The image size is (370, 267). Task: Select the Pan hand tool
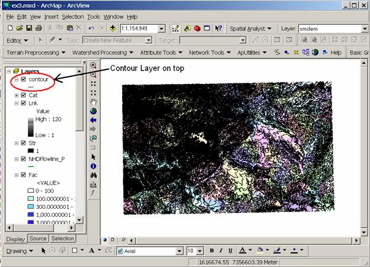point(93,102)
